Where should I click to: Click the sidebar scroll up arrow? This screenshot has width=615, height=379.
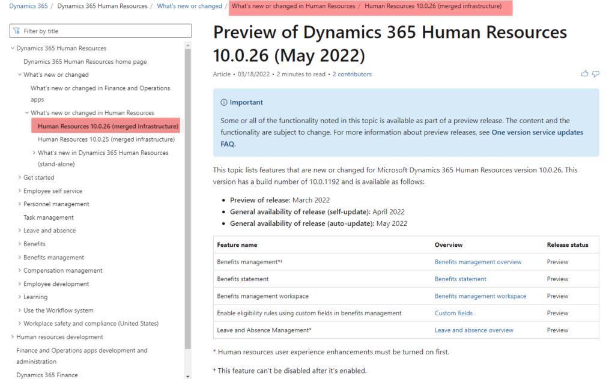188,45
